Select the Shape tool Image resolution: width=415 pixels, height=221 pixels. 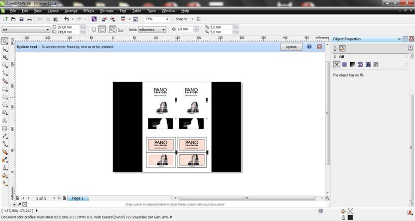[5, 49]
